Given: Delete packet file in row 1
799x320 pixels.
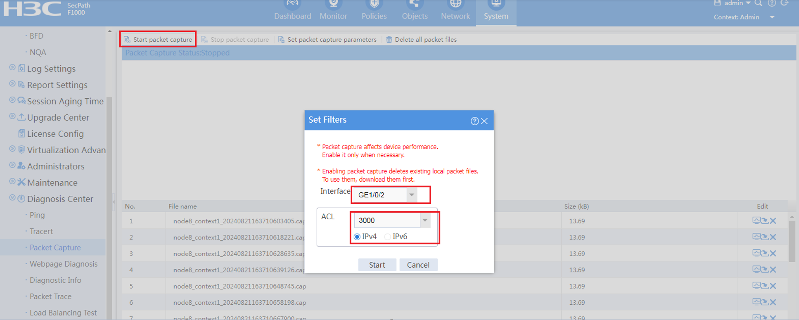Looking at the screenshot, I should (773, 221).
